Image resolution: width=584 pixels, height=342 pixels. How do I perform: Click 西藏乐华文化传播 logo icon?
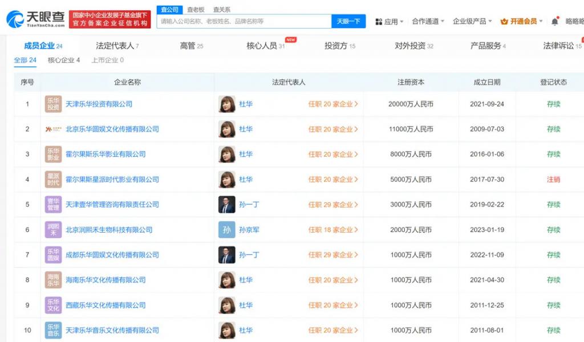(x=53, y=305)
